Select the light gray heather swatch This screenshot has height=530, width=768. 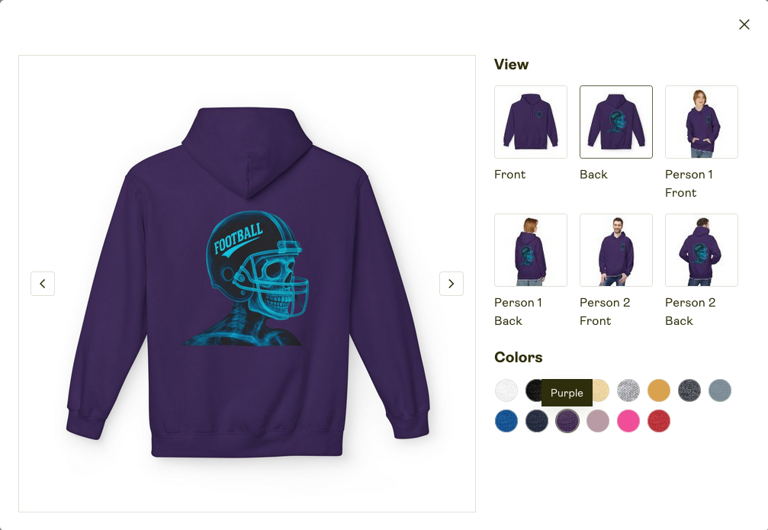coord(628,390)
